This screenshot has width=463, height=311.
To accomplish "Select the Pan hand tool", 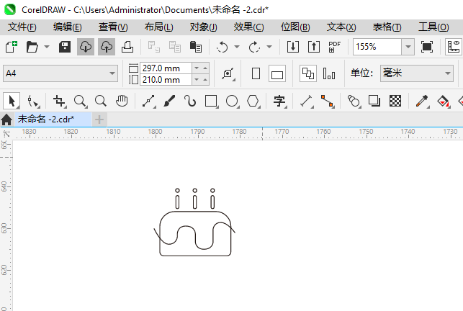I will (122, 101).
